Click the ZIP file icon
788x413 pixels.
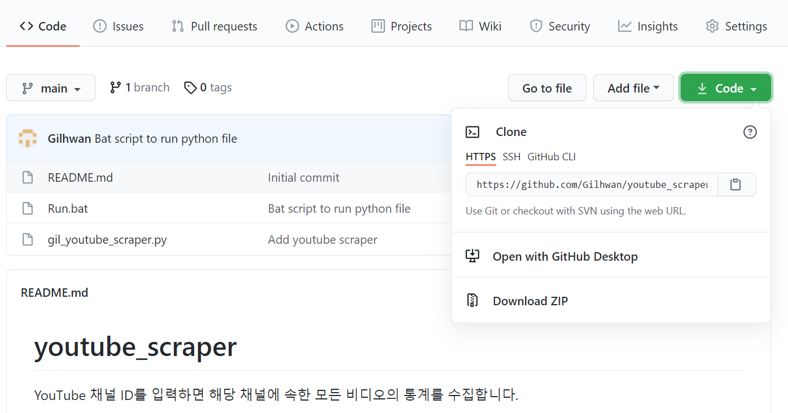pos(472,301)
